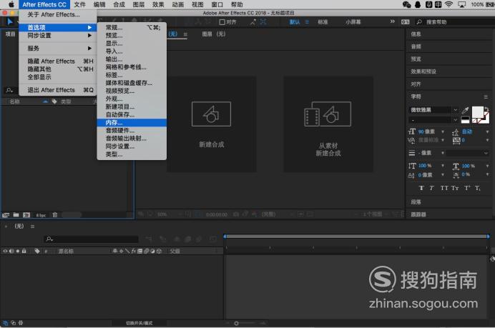The image size is (495, 328).
Task: Choose 退出 After Effects from the menu
Action: [x=57, y=90]
